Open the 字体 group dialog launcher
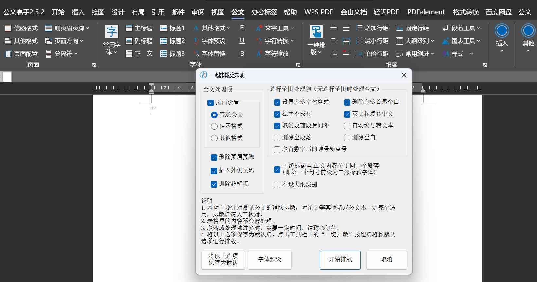Image resolution: width=537 pixels, height=282 pixels. (x=298, y=65)
